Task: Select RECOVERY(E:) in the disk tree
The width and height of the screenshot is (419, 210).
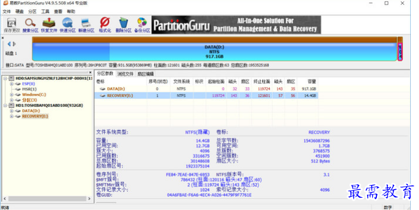Action: click(x=35, y=116)
